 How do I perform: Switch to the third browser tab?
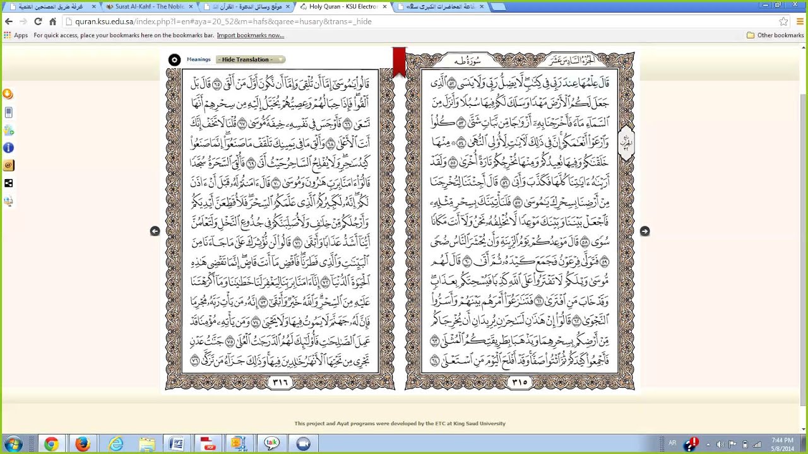coord(246,7)
